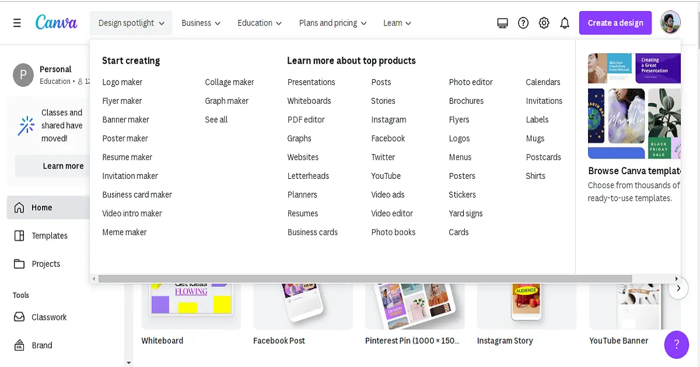Open the hamburger main menu
The width and height of the screenshot is (700, 367).
(17, 23)
